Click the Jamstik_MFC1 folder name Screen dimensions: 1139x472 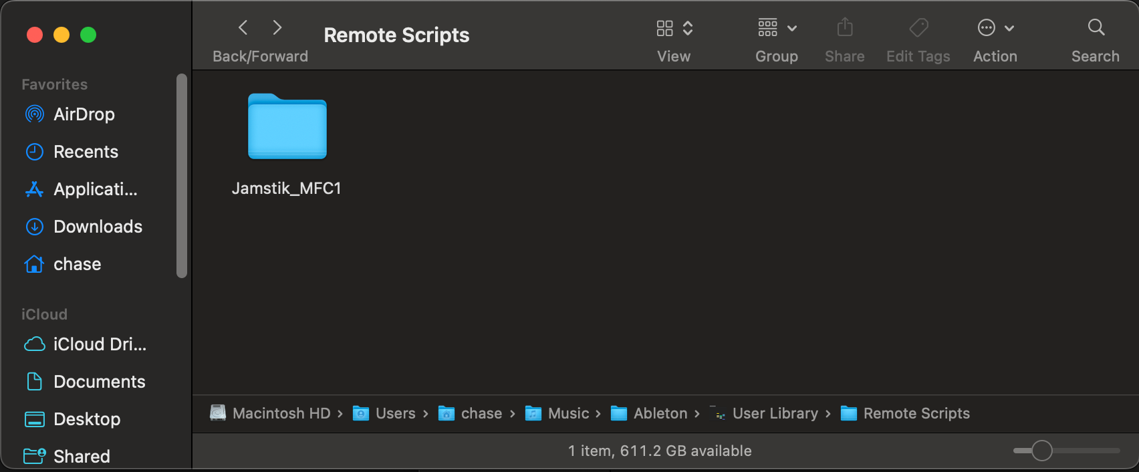click(x=287, y=189)
